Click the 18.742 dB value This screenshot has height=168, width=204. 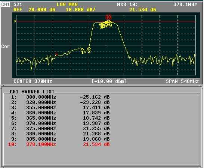coord(96,118)
